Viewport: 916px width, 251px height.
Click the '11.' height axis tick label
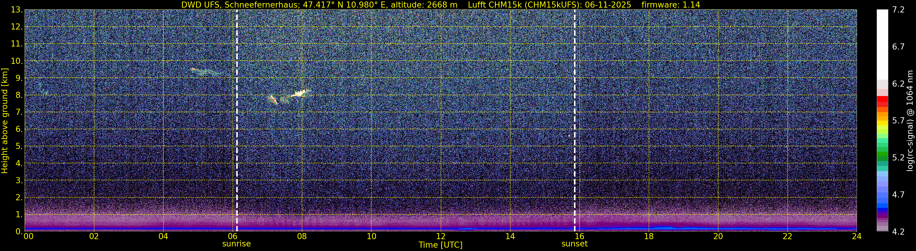17,44
